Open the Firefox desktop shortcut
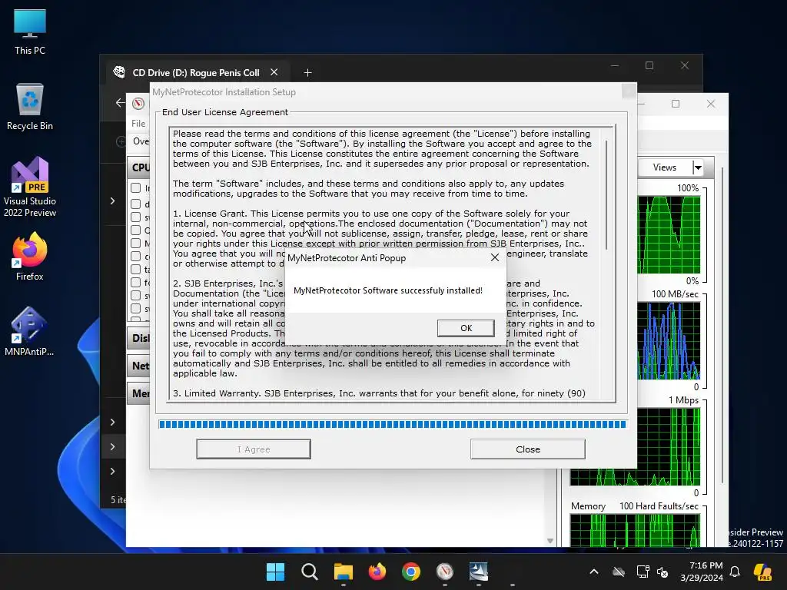This screenshot has width=787, height=590. (30, 257)
